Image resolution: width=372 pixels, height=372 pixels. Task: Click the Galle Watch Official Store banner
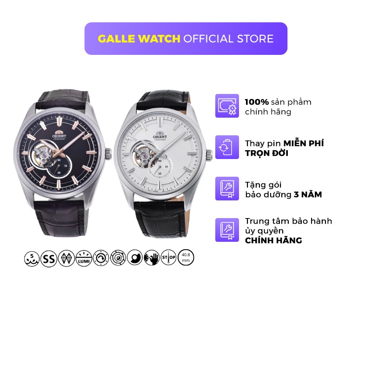tap(186, 39)
